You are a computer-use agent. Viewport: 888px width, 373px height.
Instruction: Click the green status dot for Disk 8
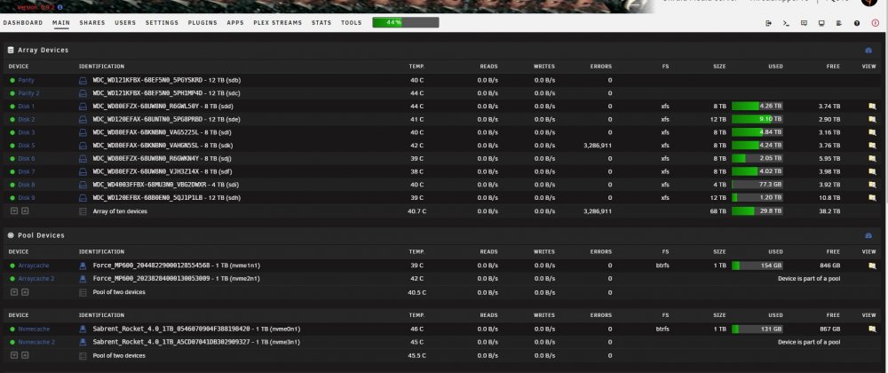12,185
